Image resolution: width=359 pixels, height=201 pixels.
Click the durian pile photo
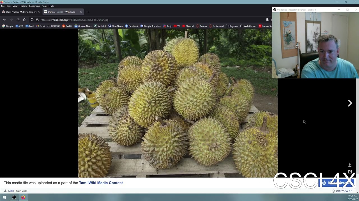tap(178, 103)
